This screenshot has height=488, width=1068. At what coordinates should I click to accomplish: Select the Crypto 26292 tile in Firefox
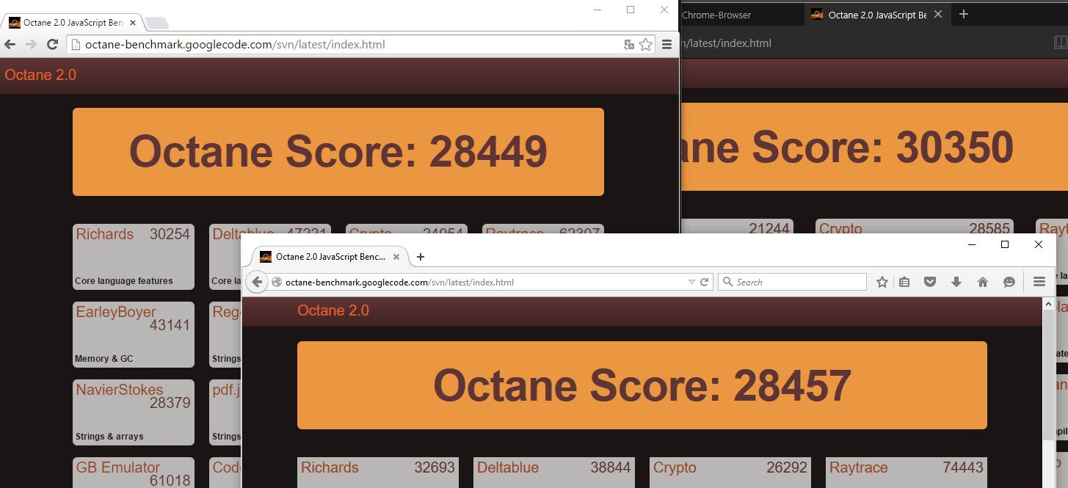click(x=730, y=473)
